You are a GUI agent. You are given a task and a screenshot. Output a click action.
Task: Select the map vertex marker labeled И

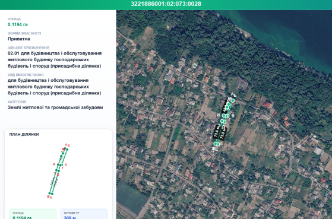pyautogui.click(x=224, y=115)
